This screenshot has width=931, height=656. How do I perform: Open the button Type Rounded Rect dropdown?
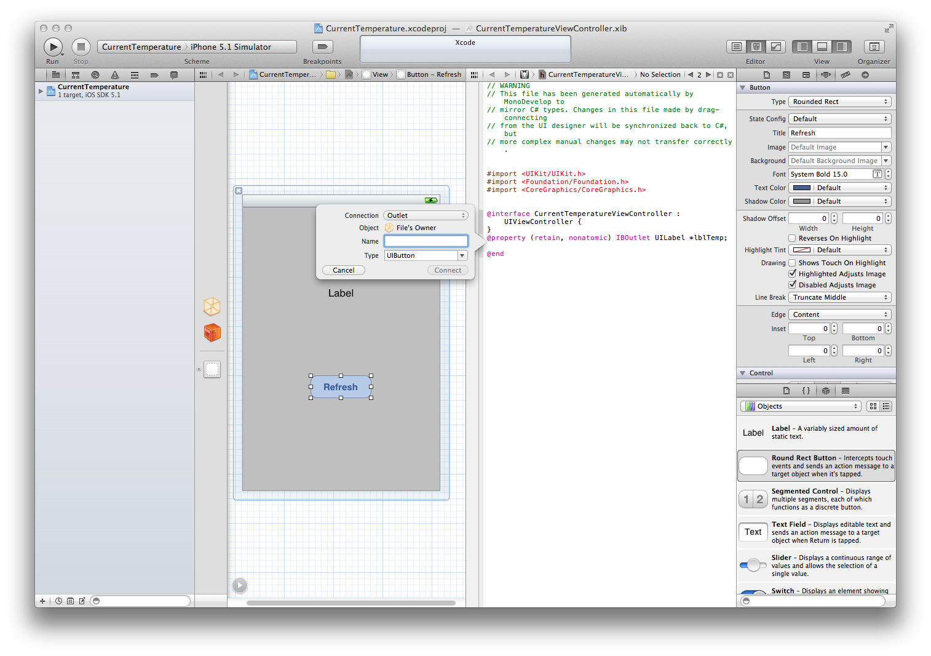tap(840, 102)
